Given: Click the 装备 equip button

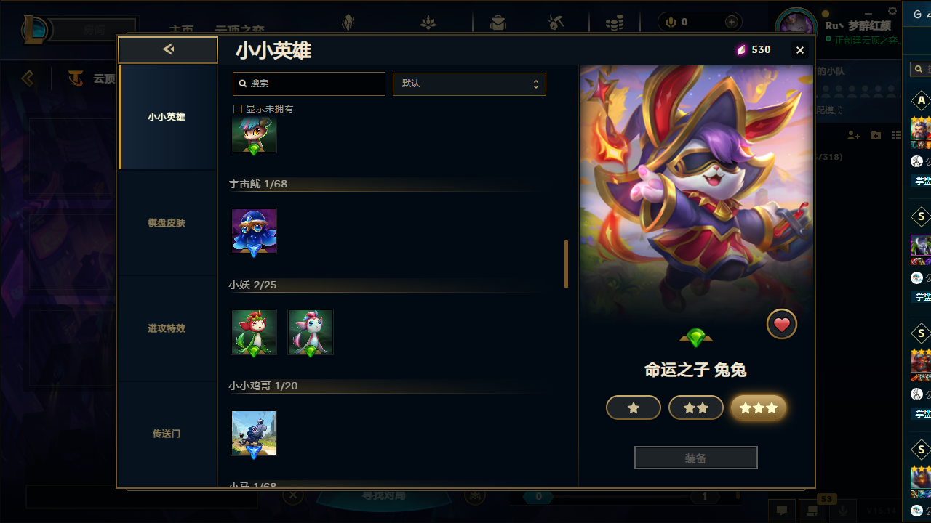Looking at the screenshot, I should click(x=696, y=458).
